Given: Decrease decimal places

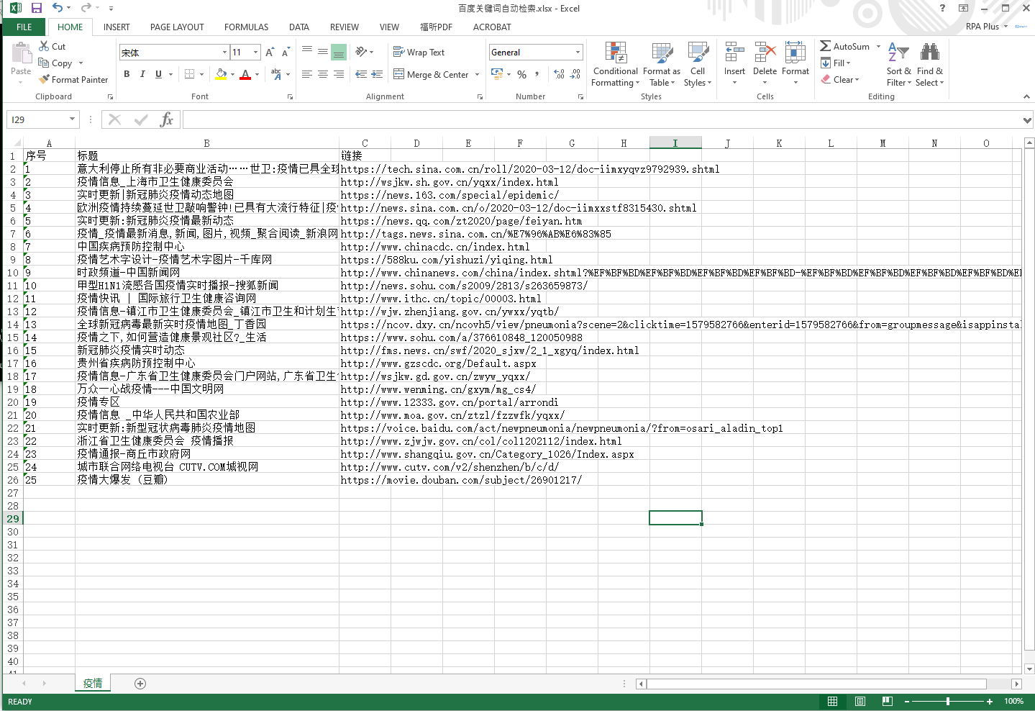Looking at the screenshot, I should (575, 74).
